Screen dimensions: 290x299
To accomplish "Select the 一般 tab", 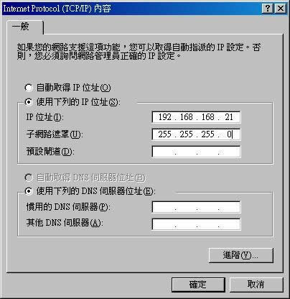I will (24, 27).
